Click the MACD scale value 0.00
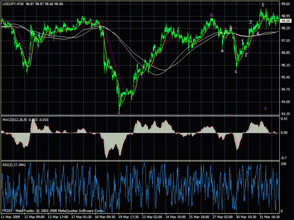This screenshot has height=220, width=294. [284, 133]
